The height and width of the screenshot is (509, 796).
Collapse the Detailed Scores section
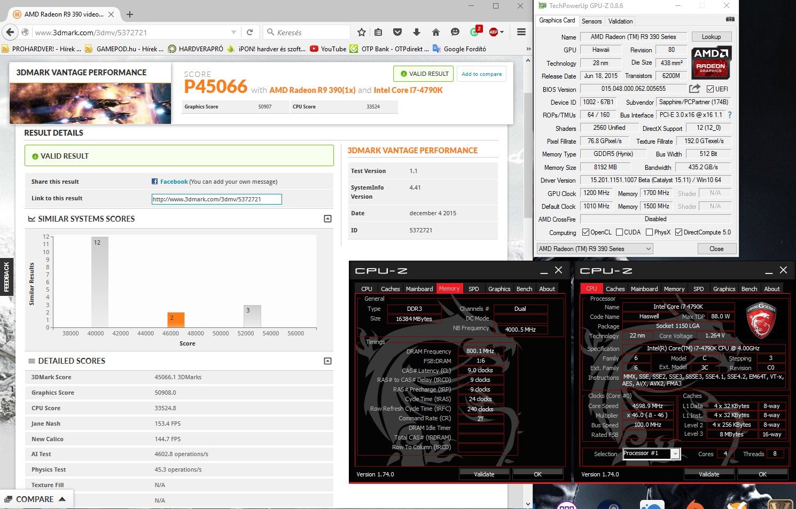pos(327,361)
